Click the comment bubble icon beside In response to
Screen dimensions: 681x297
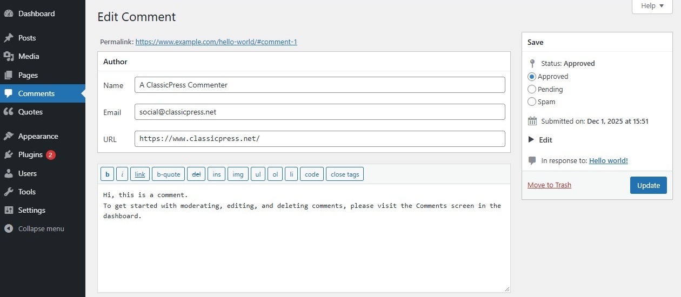[532, 160]
